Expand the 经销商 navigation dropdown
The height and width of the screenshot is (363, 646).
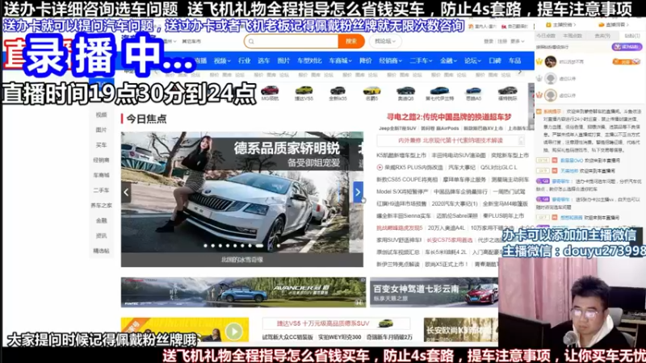[x=390, y=61]
